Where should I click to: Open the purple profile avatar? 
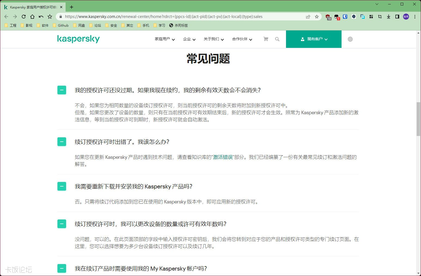pos(406,17)
